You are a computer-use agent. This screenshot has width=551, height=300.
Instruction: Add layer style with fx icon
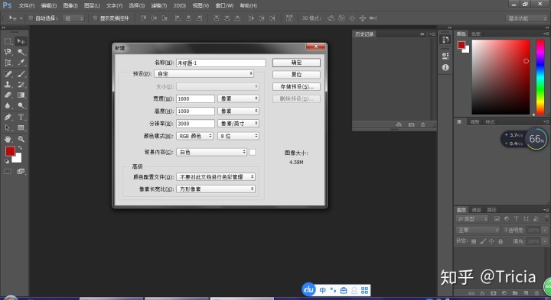pos(482,293)
